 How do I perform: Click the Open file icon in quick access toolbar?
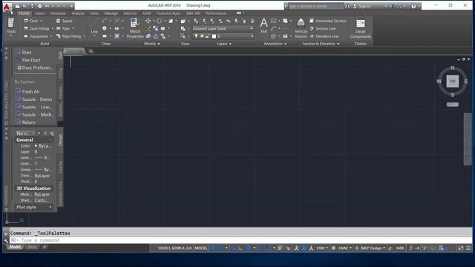[x=24, y=6]
